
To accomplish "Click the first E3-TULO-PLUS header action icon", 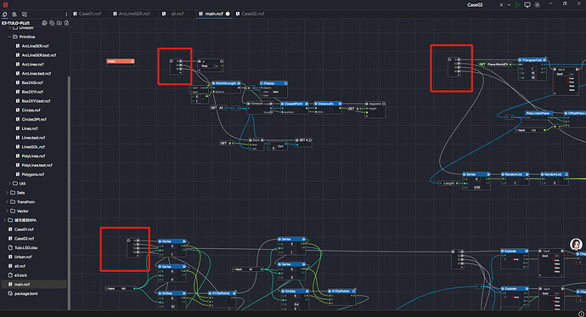I will tap(44, 23).
